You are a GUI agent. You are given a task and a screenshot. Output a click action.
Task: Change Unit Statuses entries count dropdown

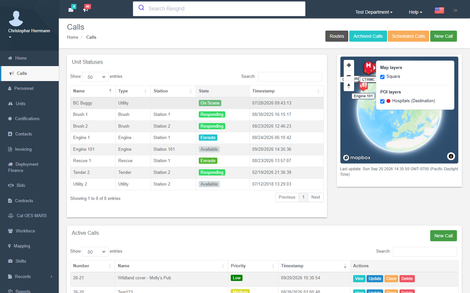pos(95,77)
